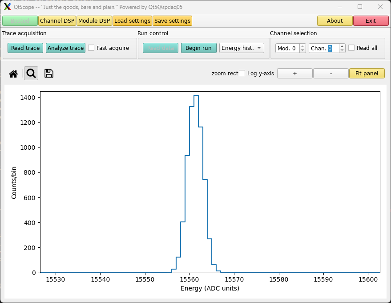Viewport: 391px width, 303px height.
Task: Open the Energy hist. dropdown
Action: [x=242, y=48]
